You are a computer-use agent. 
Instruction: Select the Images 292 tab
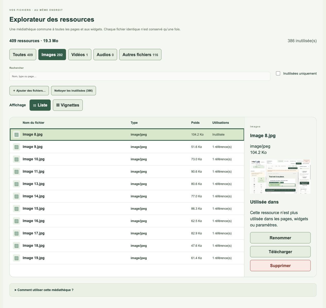click(52, 55)
